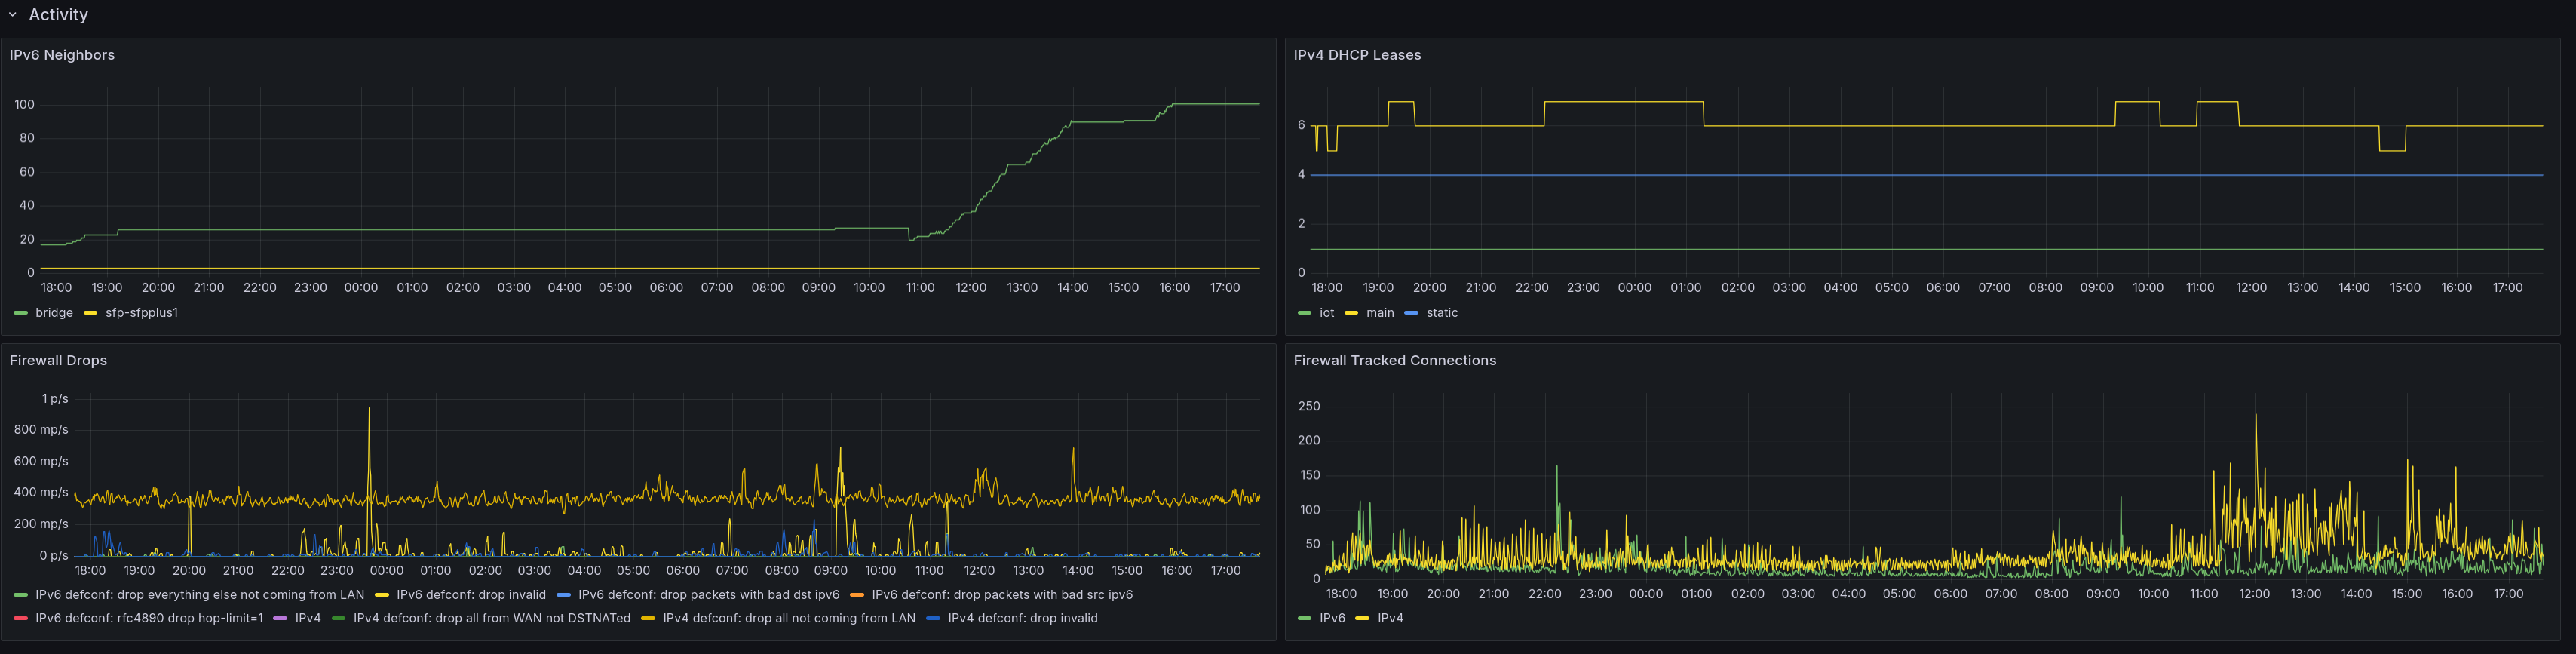This screenshot has width=2576, height=654.
Task: Toggle 'IPv4 defconf: drop all not coming from LAN'
Action: tap(789, 618)
